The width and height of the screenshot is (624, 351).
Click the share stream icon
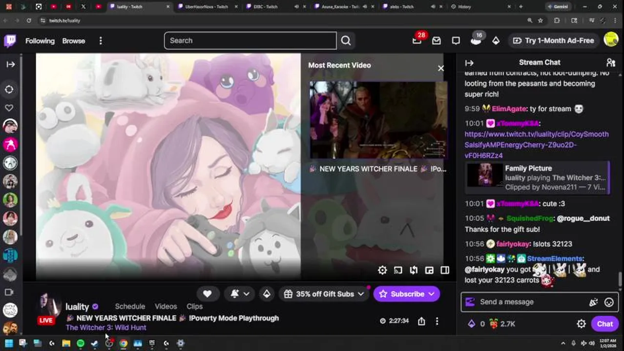(x=421, y=321)
